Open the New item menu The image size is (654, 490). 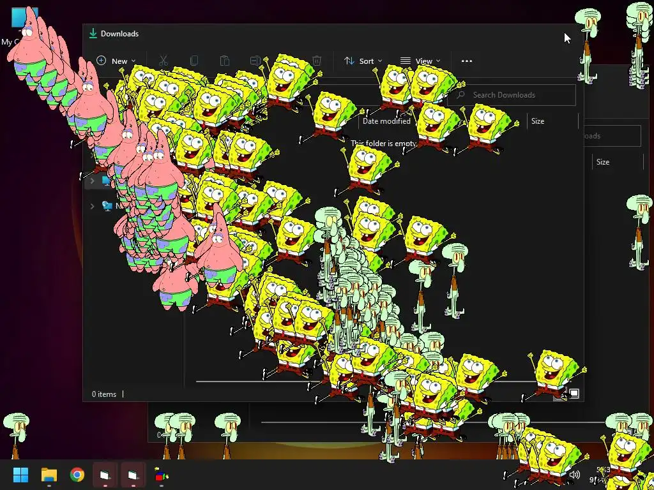116,61
